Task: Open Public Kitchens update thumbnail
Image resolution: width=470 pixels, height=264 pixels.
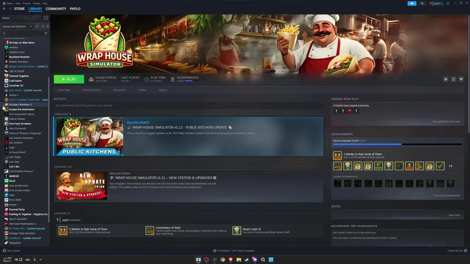Action: 88,136
